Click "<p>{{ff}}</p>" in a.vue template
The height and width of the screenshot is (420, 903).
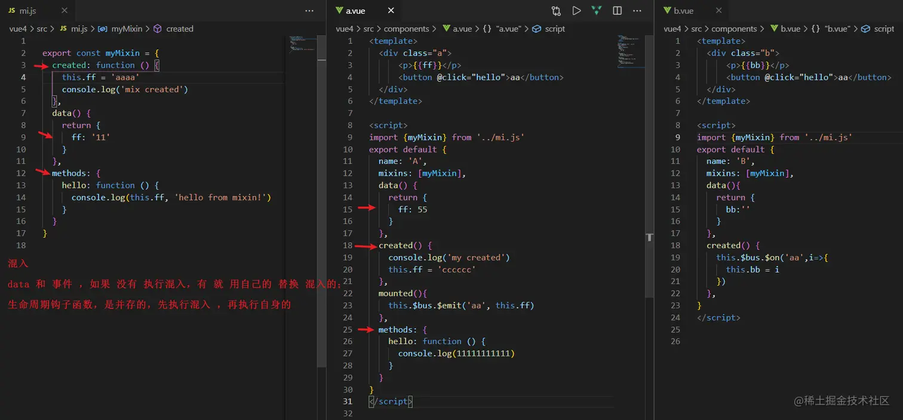pos(430,65)
